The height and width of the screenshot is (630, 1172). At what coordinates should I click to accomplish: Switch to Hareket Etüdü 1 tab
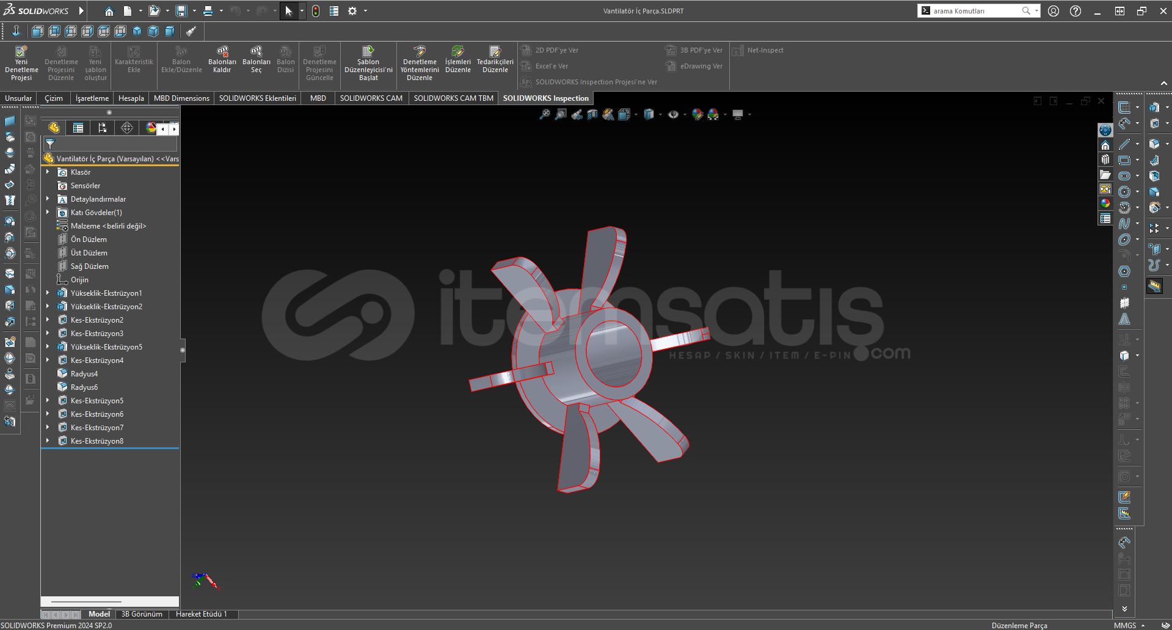click(x=202, y=614)
